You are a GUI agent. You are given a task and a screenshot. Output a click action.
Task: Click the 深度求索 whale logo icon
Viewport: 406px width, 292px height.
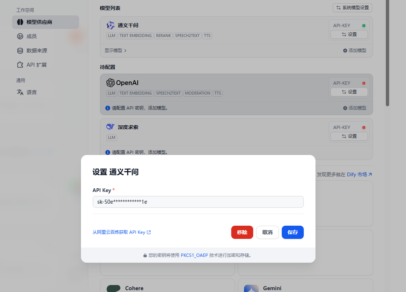pos(110,127)
